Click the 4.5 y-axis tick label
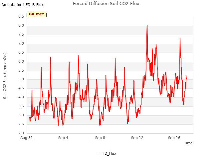Image resolution: width=213 pixels, height=160 pixels. (21, 88)
